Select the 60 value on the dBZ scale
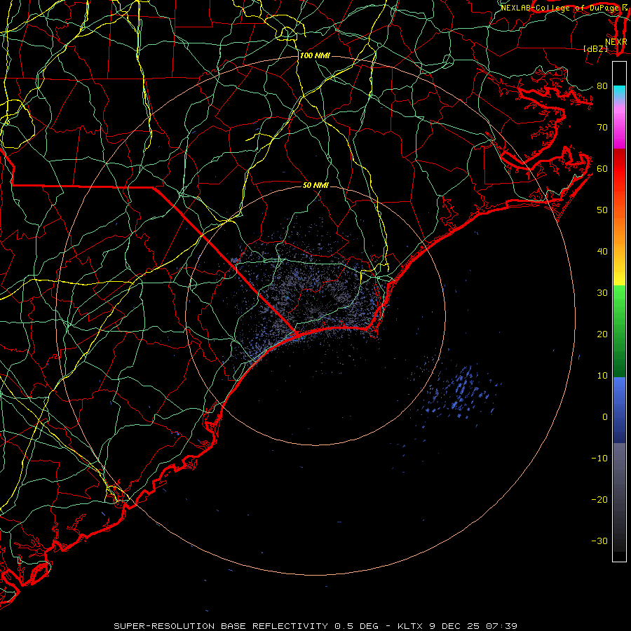Screen dimensions: 631x631 coord(602,168)
